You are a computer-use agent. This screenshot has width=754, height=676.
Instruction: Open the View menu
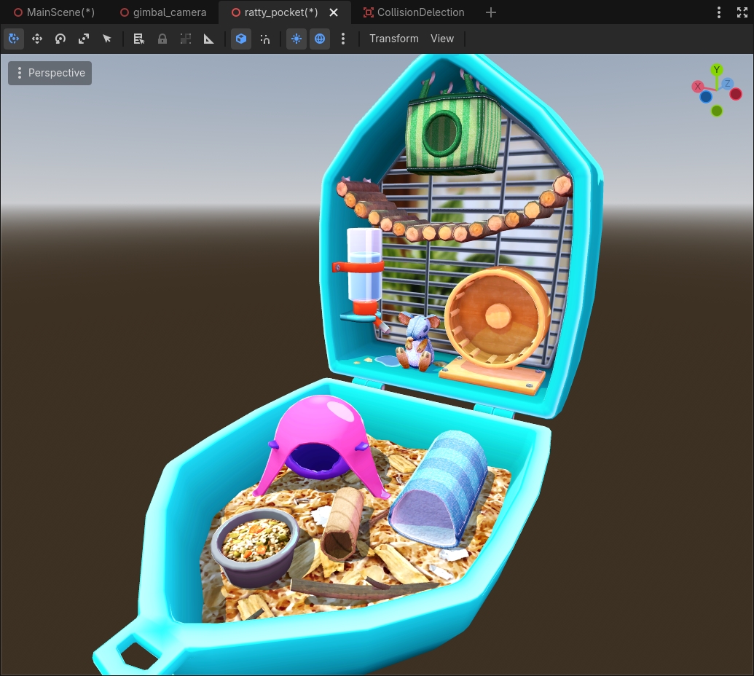442,39
